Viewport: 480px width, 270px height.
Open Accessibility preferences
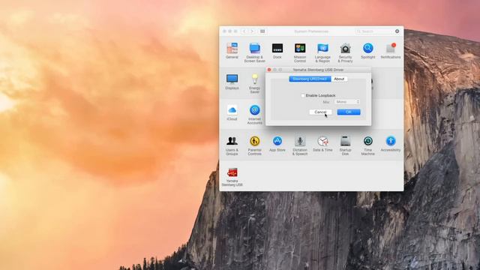(x=391, y=144)
